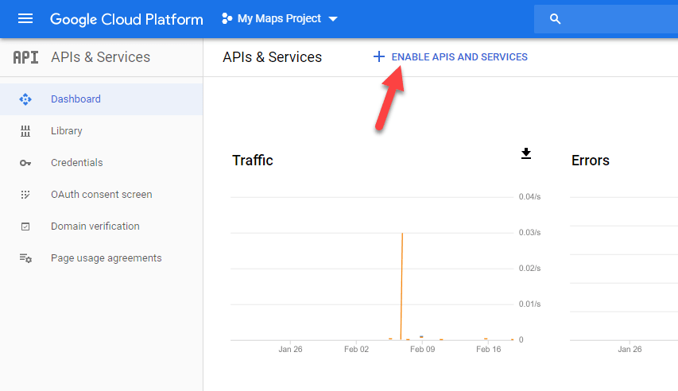Click the Credentials key icon
Image resolution: width=678 pixels, height=391 pixels.
25,163
